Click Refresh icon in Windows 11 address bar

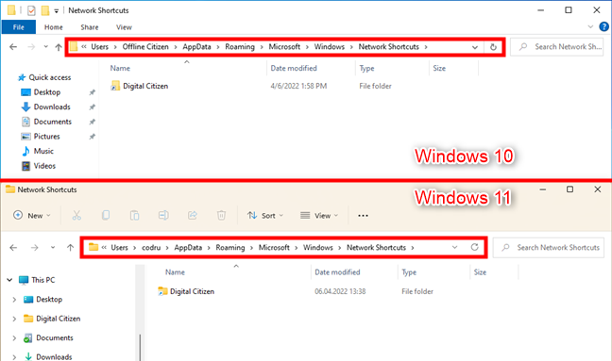pyautogui.click(x=475, y=247)
